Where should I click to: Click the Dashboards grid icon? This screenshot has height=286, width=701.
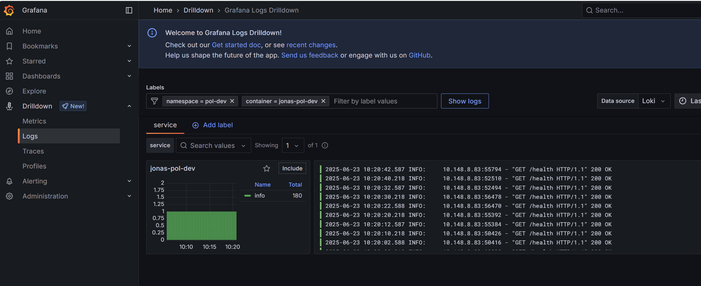[x=9, y=76]
